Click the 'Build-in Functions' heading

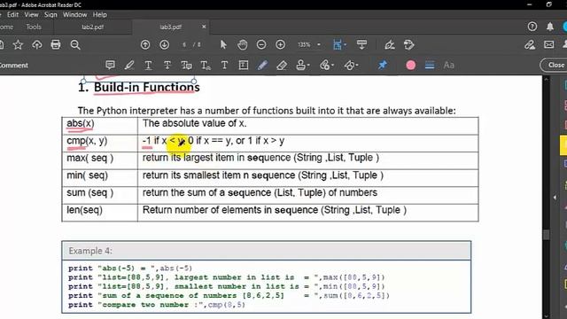click(x=147, y=87)
